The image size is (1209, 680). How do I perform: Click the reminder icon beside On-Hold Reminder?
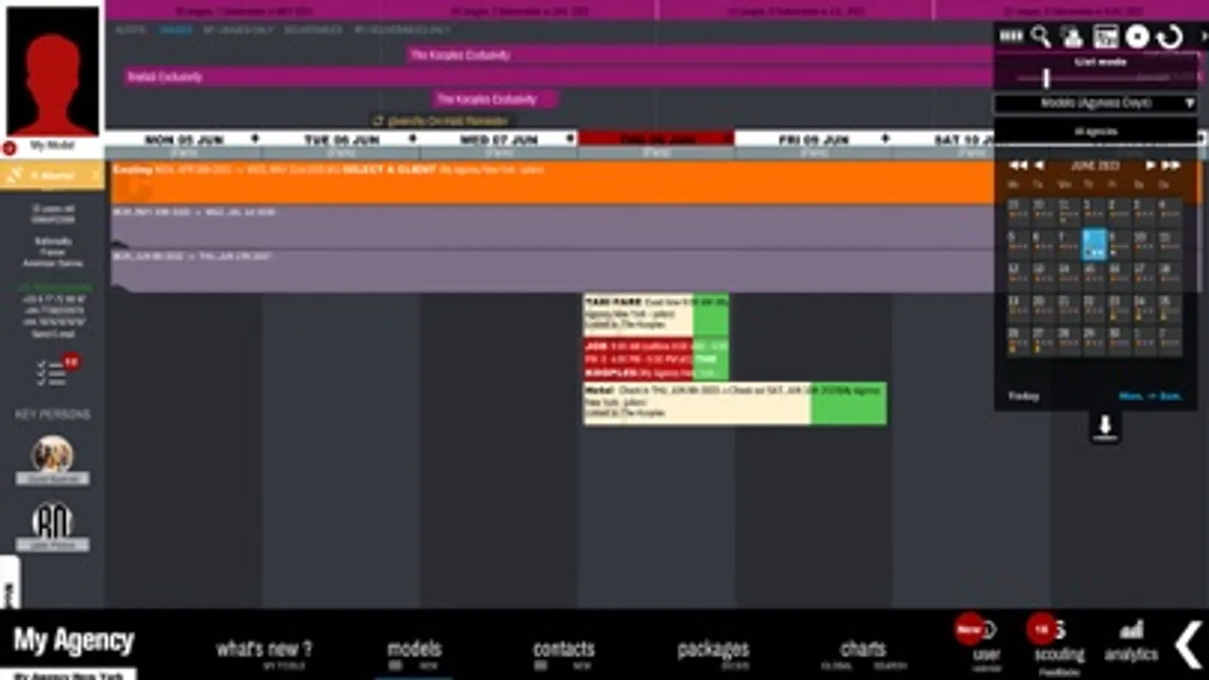[x=378, y=120]
